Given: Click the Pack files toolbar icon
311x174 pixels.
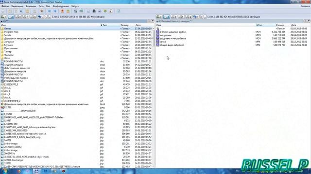Looking at the screenshot, I should (62, 11).
